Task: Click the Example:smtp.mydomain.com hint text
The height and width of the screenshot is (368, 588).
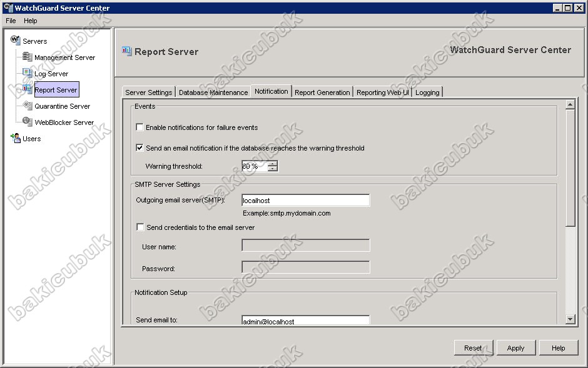Action: coord(286,213)
